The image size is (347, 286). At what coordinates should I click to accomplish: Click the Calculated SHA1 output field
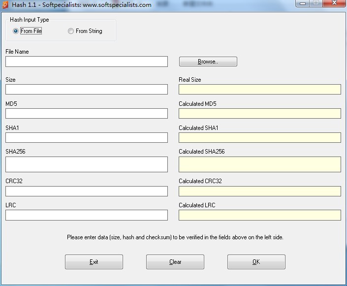pyautogui.click(x=259, y=137)
